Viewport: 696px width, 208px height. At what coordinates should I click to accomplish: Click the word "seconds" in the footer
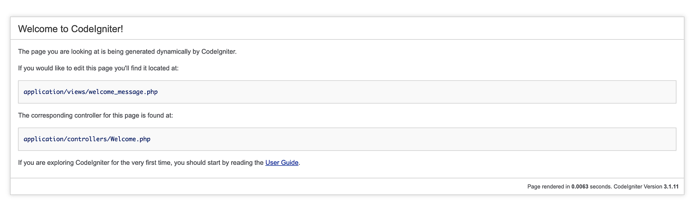point(600,187)
